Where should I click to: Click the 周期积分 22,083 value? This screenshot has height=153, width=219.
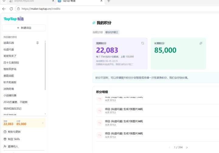107,50
